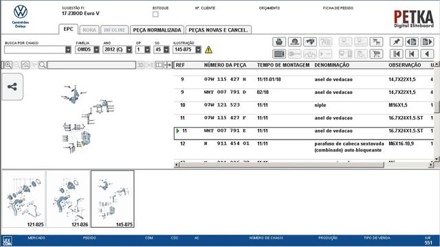The height and width of the screenshot is (247, 440).
Task: Switch to the NORA tab
Action: (89, 30)
